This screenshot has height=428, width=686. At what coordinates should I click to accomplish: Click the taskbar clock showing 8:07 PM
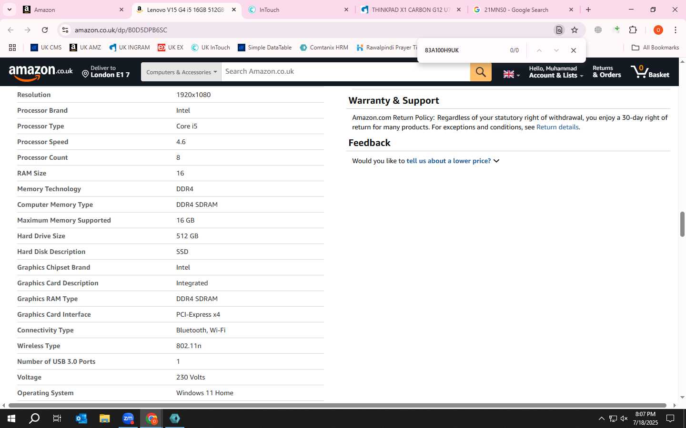point(646,418)
